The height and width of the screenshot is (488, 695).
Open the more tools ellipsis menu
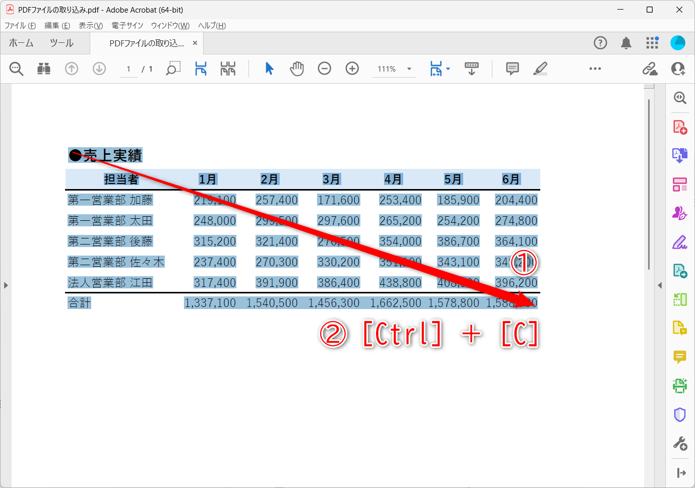595,69
